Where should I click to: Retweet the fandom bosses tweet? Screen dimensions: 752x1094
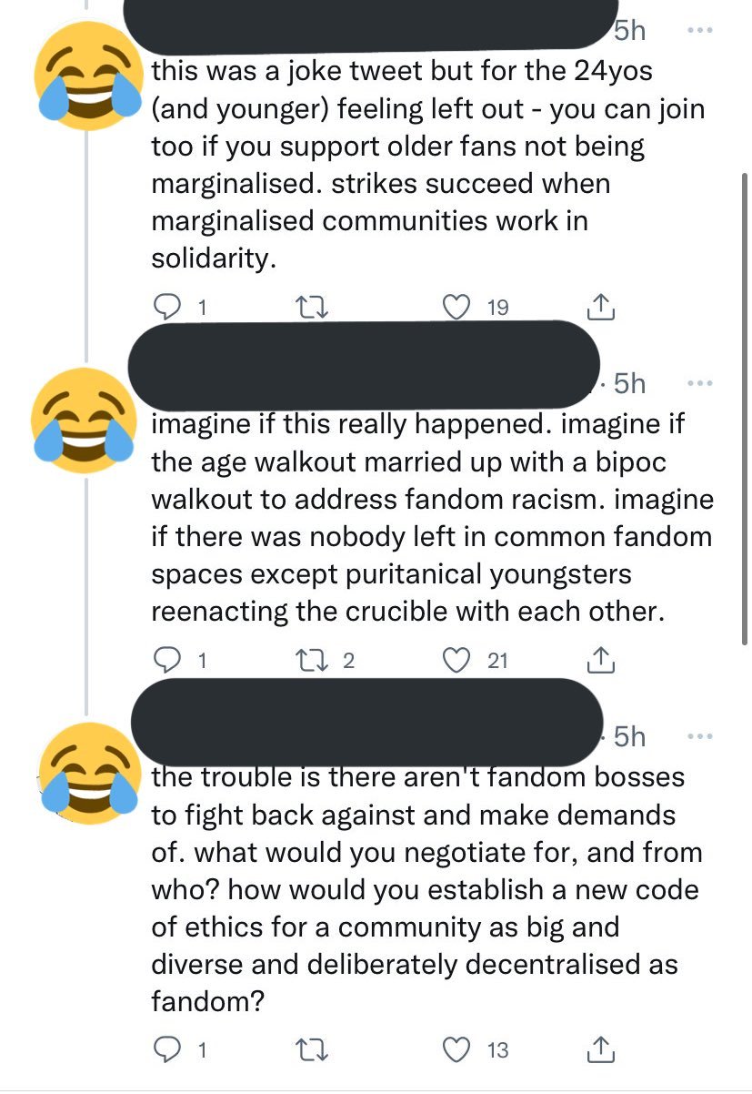(313, 1050)
